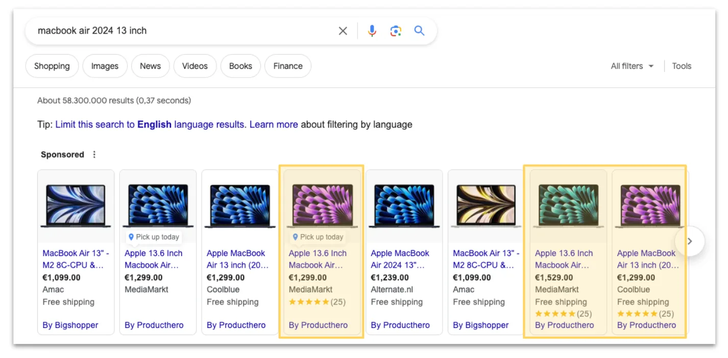Click the silver MacBook thumbnail in the first Amac card

click(x=76, y=206)
